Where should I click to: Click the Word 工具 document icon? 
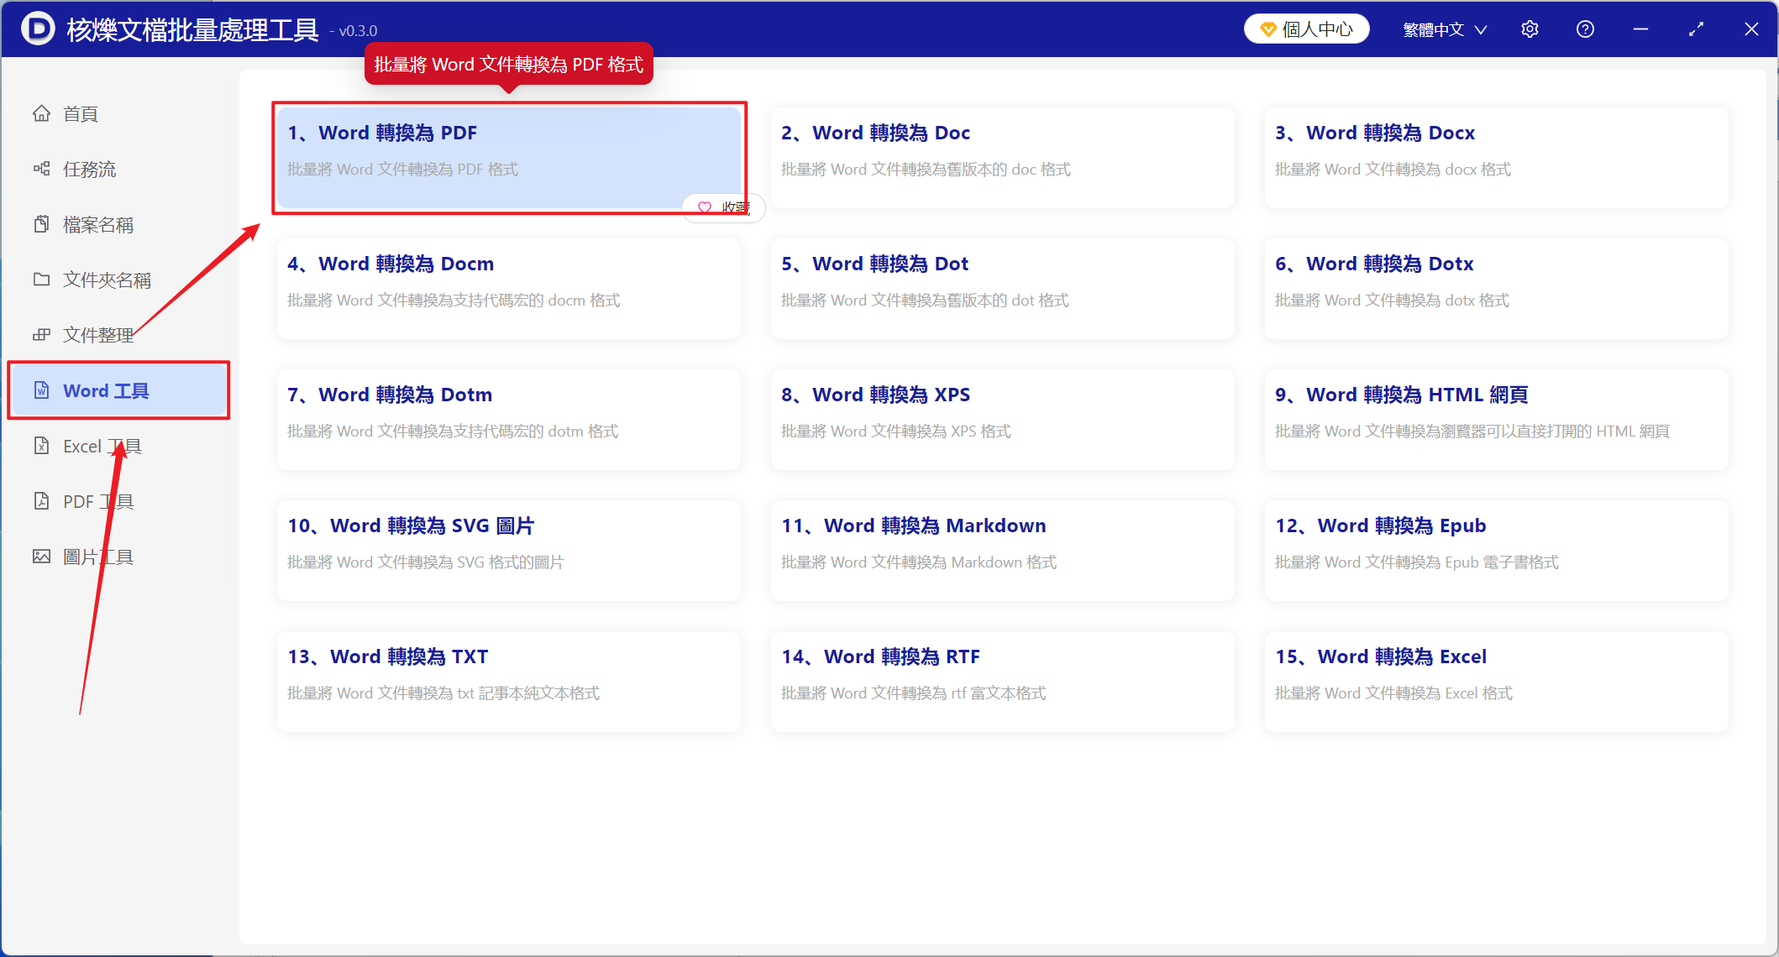[41, 390]
